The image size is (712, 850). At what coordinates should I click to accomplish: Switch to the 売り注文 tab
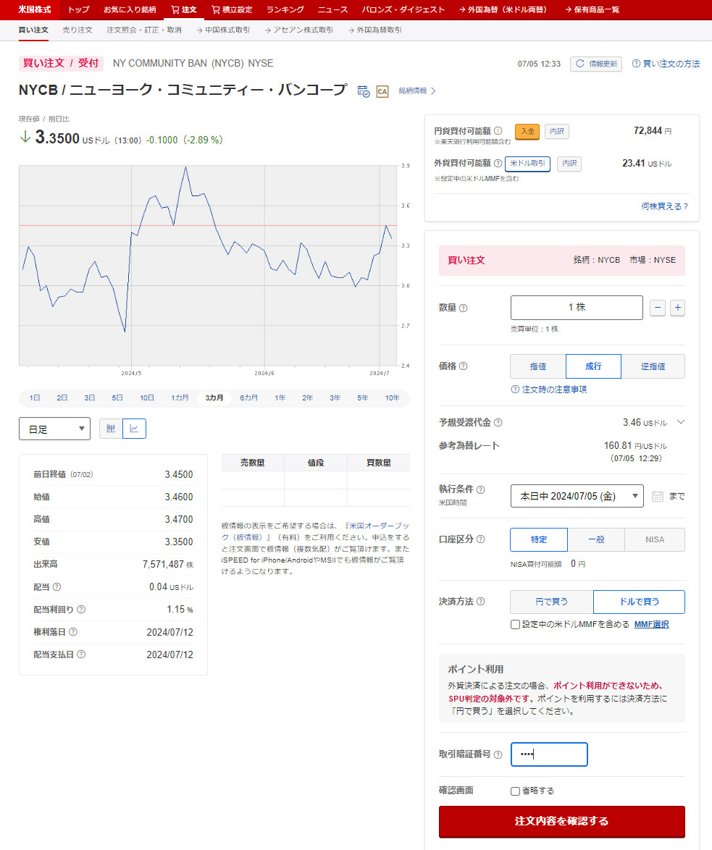point(78,30)
